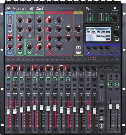The width and height of the screenshot is (126, 135).
Task: Click the Compressor RATIO knob
Action: coord(30,46)
